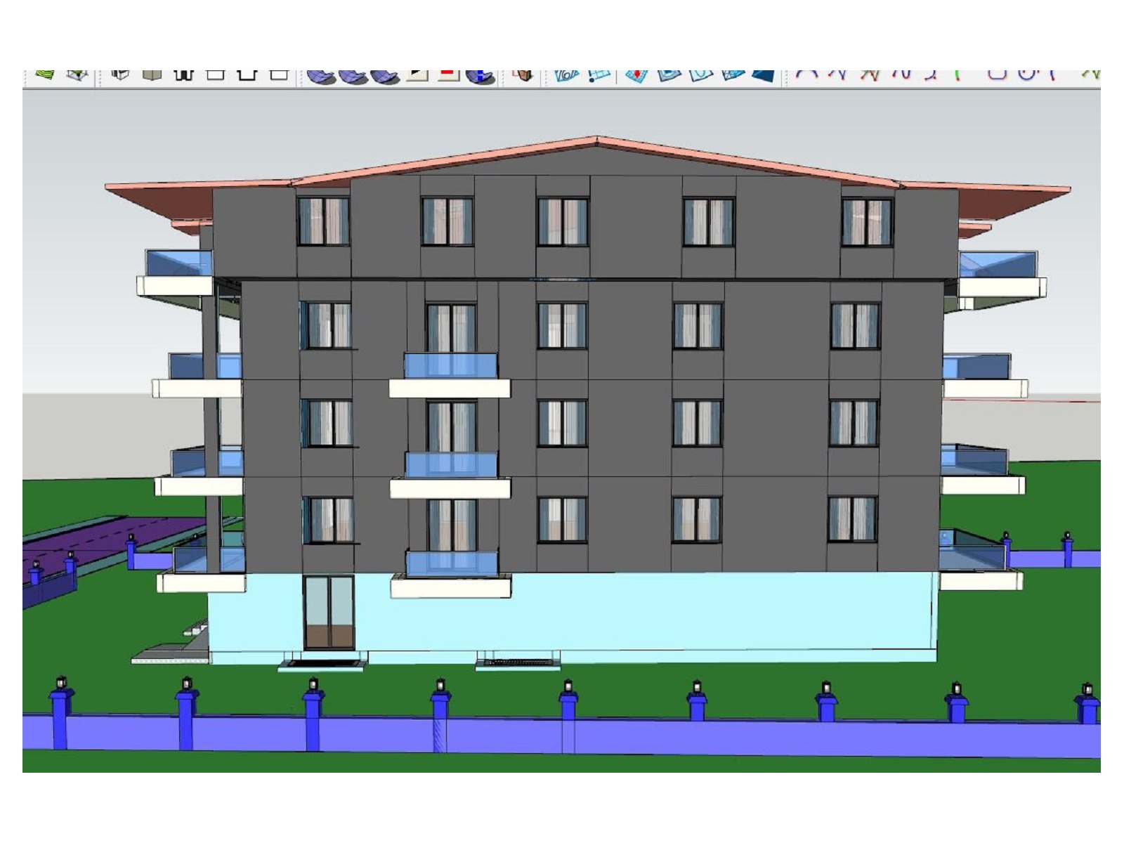
Task: Select the green From Scratch grid icon
Action: click(79, 76)
